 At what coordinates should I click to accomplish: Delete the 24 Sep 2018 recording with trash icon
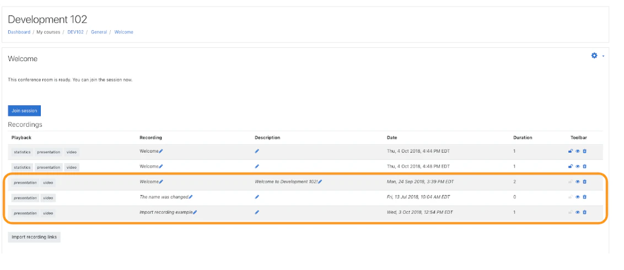click(585, 182)
